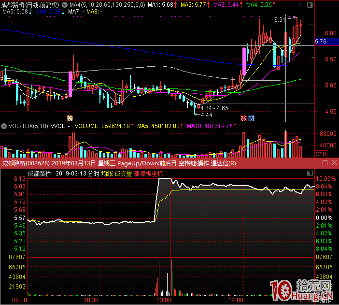Click the 80000 label on the volume axis
This screenshot has width=339, height=305.
coord(328,134)
